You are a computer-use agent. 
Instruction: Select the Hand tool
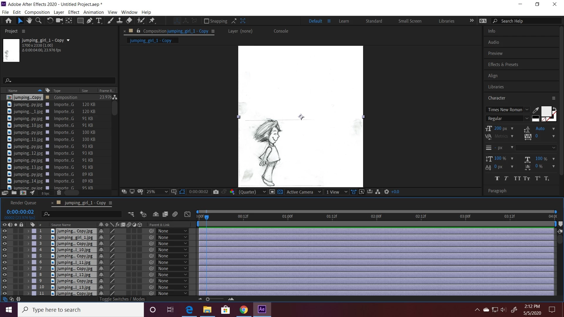coord(29,21)
